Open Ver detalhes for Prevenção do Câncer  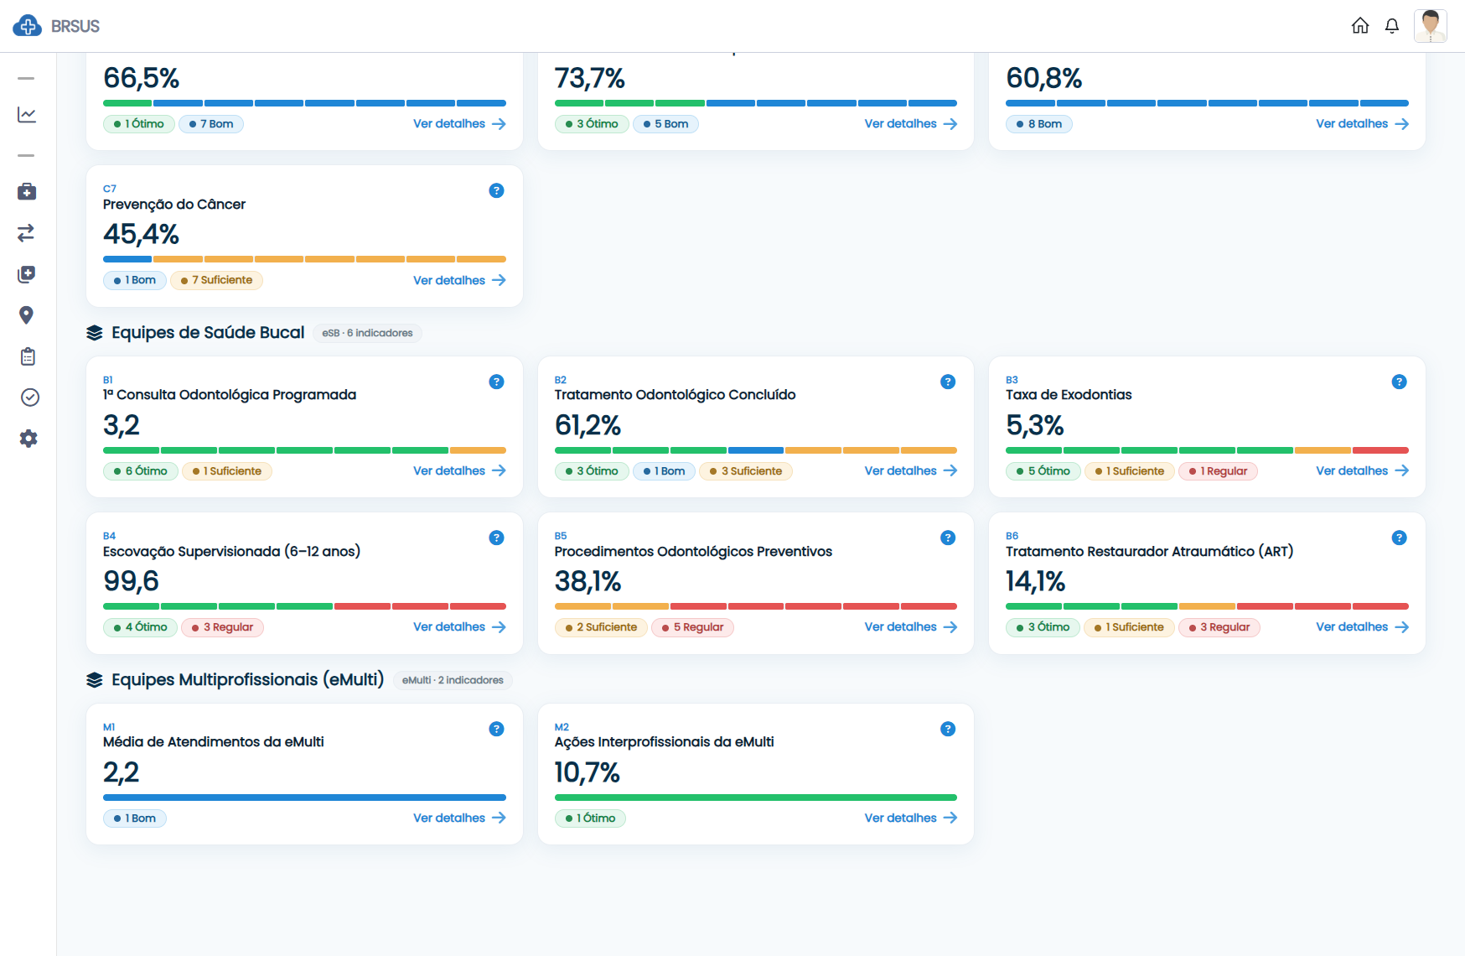(x=459, y=280)
